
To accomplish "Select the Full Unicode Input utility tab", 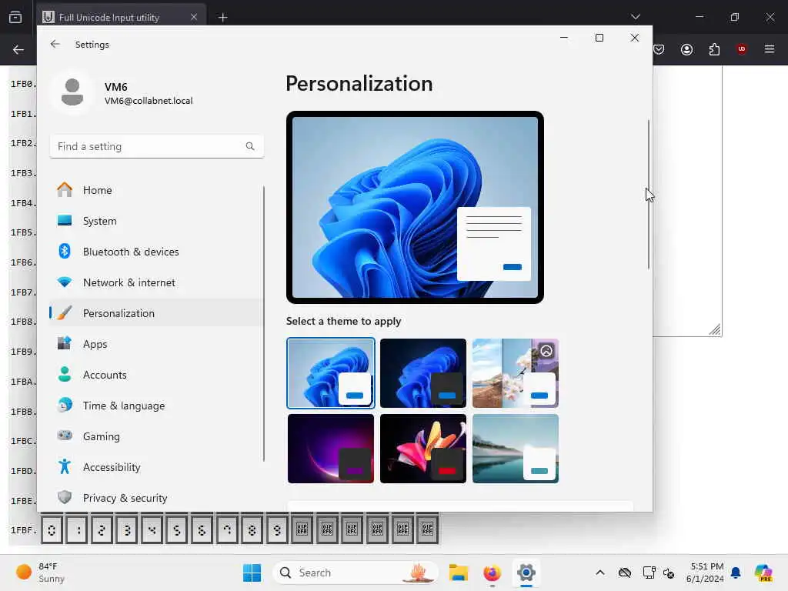I will pos(121,17).
